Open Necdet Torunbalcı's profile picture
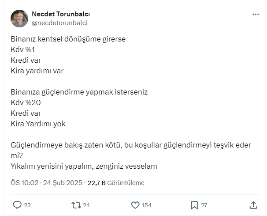 click(x=19, y=19)
